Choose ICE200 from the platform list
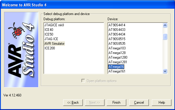This screenshot has height=110, width=175. coord(50,48)
